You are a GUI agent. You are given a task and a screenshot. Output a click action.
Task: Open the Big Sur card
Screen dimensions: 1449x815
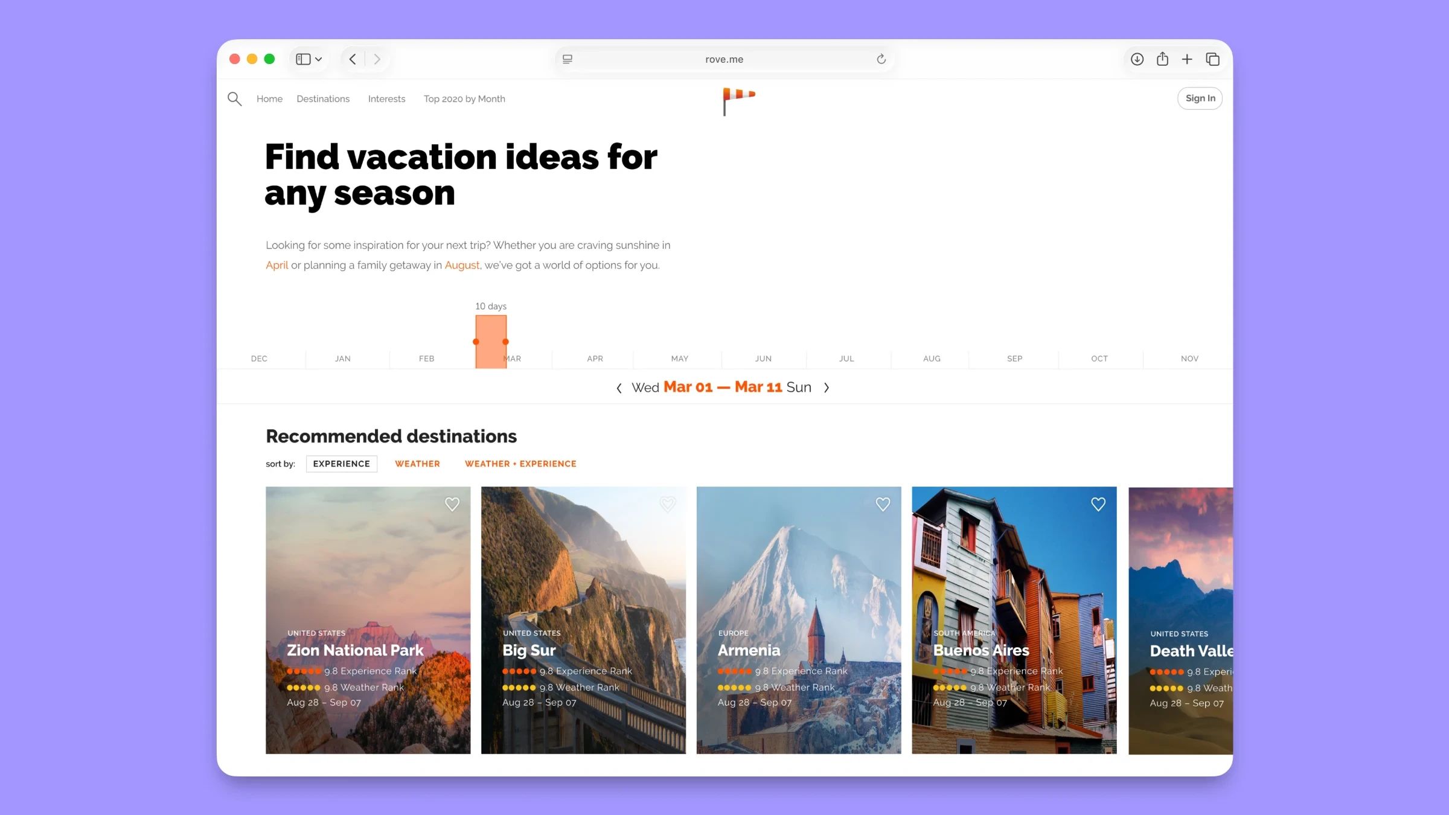tap(583, 620)
